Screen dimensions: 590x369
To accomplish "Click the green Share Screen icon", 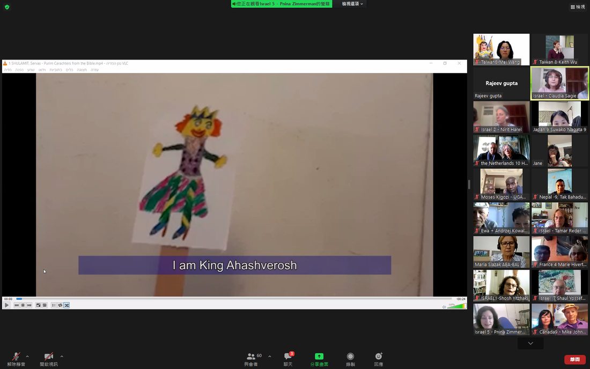I will click(x=319, y=356).
